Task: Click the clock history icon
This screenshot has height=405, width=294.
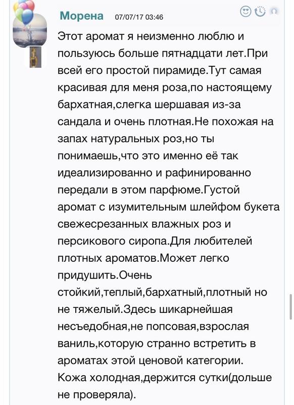Action: click(260, 11)
